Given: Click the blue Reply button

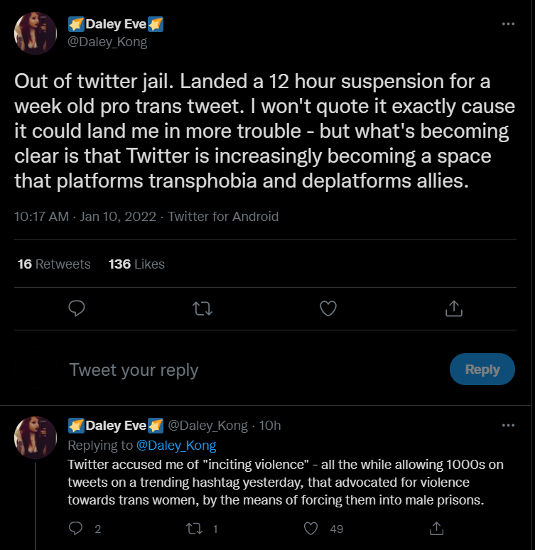Looking at the screenshot, I should tap(482, 369).
